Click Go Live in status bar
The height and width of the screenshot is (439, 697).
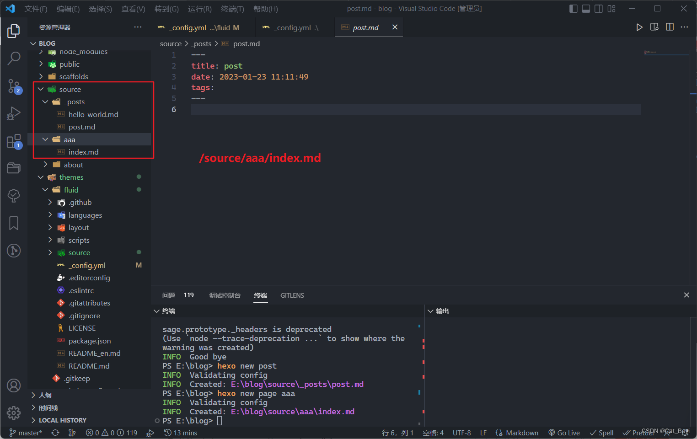pos(564,433)
